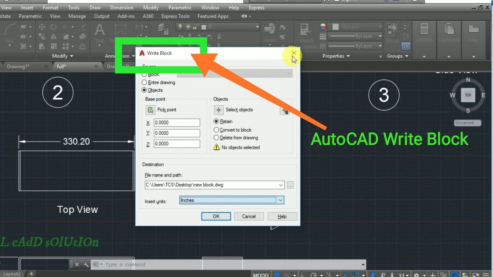Click Cancel in Write Block dialog
Image resolution: width=493 pixels, height=277 pixels.
click(249, 216)
